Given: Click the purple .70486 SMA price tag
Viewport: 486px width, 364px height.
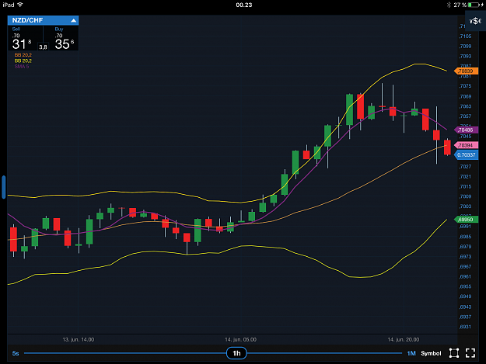Looking at the screenshot, I should pyautogui.click(x=466, y=130).
